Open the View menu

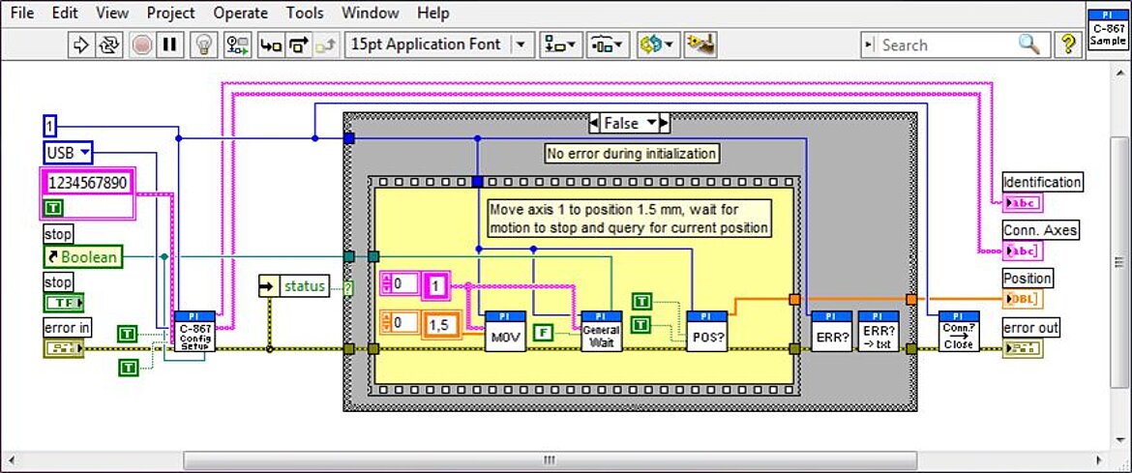(112, 13)
